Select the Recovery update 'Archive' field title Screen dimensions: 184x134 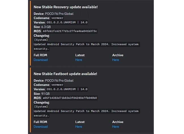(118, 55)
